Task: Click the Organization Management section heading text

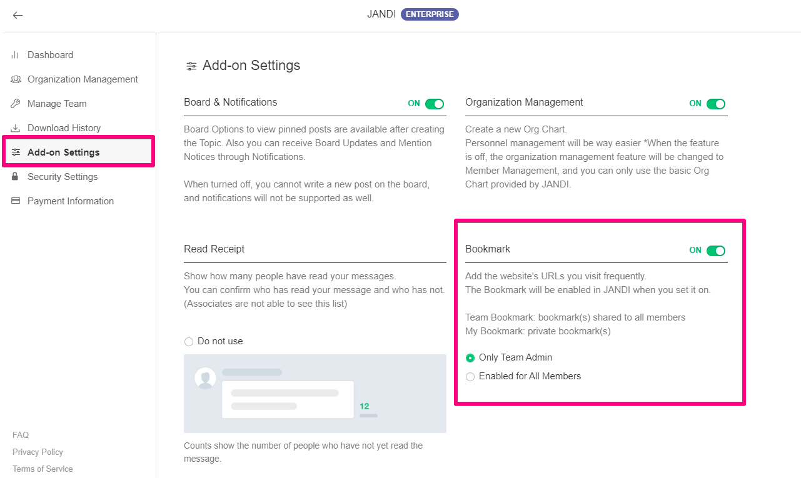Action: (524, 102)
